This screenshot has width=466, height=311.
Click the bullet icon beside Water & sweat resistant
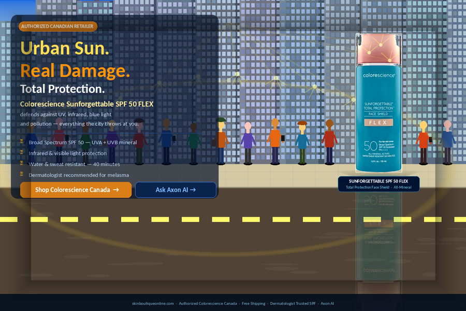[x=22, y=163]
